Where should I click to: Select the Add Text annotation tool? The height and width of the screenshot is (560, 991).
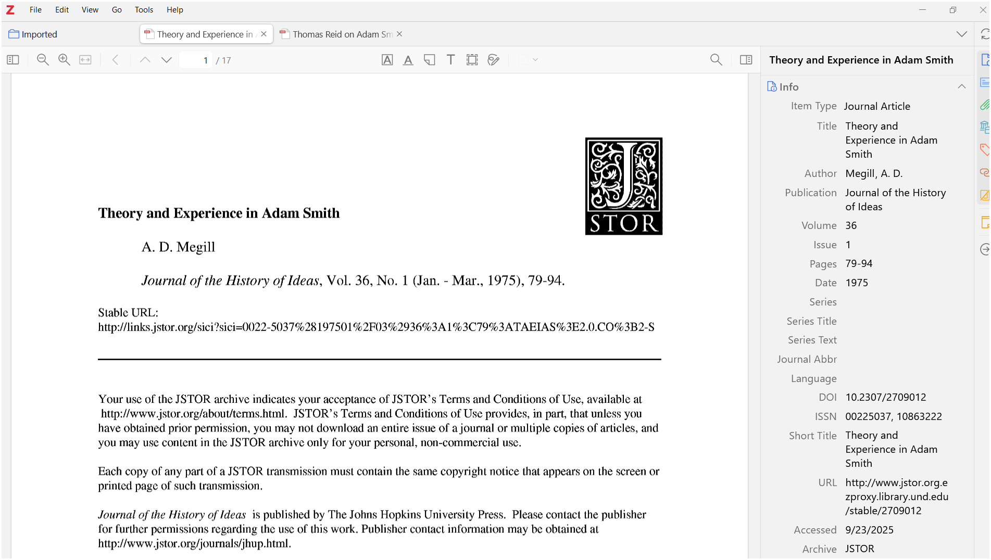pyautogui.click(x=451, y=60)
